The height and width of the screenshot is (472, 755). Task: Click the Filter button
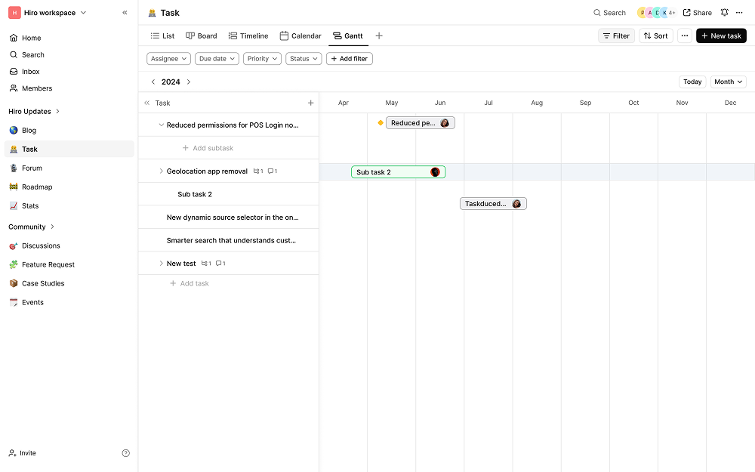coord(616,35)
